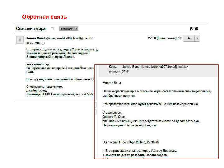224x168 pixels.
Task: Click the signature Оливер П. Стро
Action: (114, 117)
